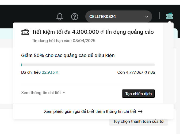Click the chevron inside the CELLTEK0324 selector
The width and height of the screenshot is (180, 134).
147,17
